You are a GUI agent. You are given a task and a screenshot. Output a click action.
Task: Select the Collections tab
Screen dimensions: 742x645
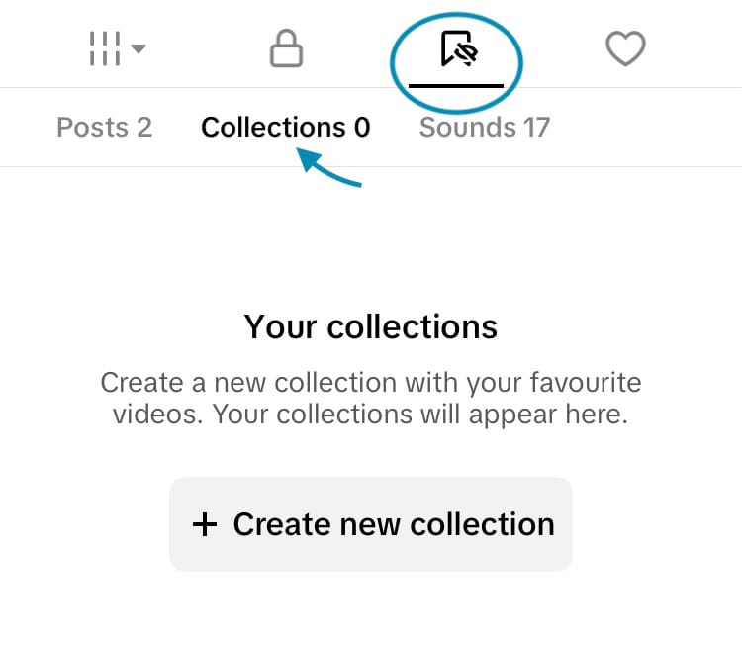[x=285, y=128]
